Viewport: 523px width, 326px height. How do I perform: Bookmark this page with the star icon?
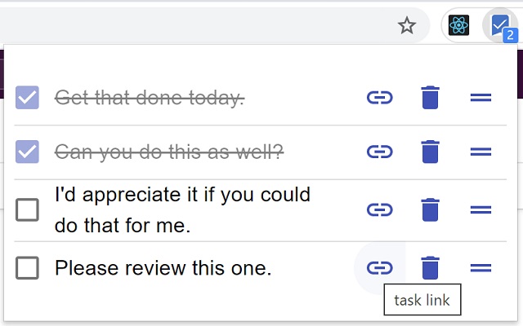407,26
